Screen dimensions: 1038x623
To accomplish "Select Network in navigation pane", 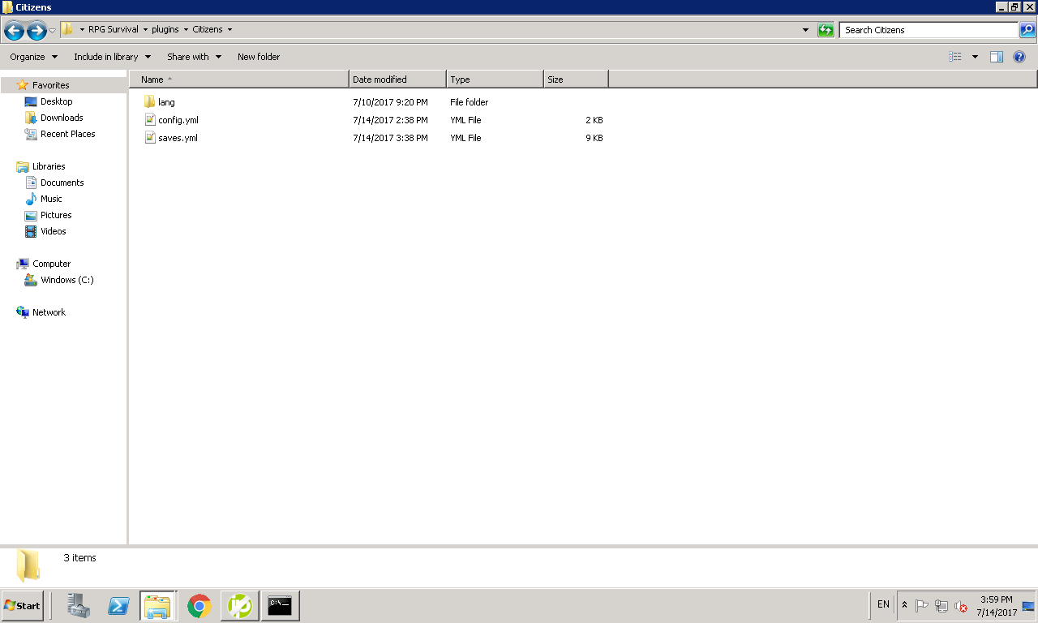I will click(49, 312).
